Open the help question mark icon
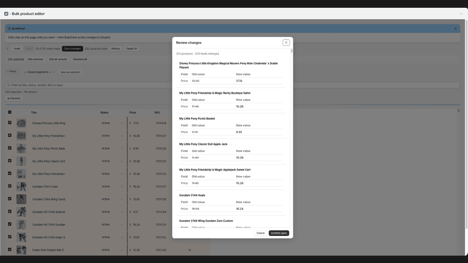Image resolution: width=468 pixels, height=263 pixels. tap(8, 49)
